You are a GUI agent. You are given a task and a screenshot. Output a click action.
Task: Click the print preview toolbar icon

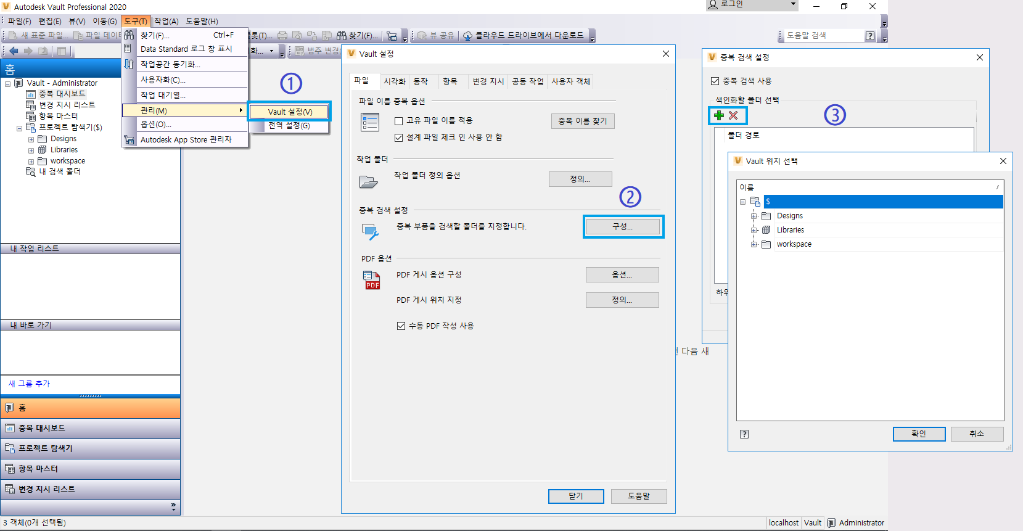coord(297,35)
